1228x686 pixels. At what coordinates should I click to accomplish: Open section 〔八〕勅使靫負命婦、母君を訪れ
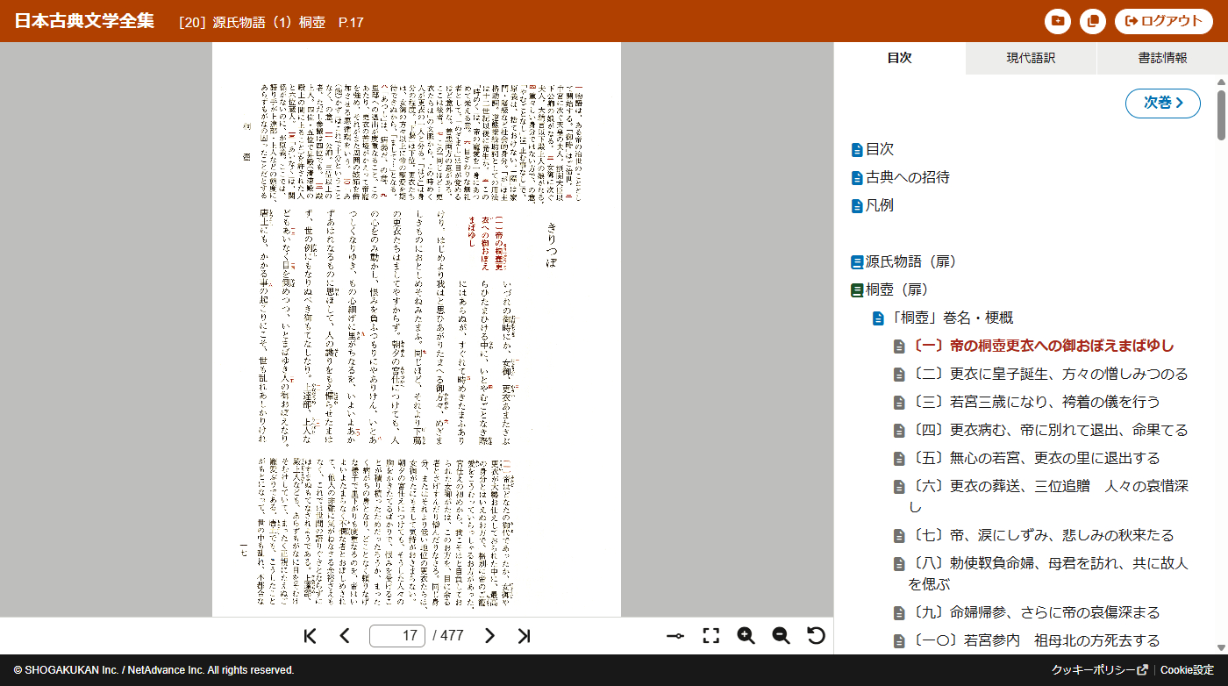coord(1048,573)
